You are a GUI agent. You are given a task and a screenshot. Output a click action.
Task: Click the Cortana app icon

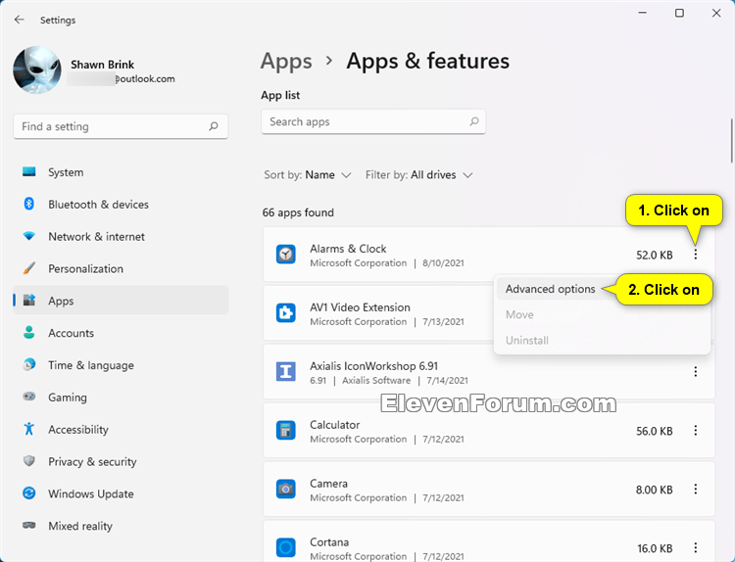[285, 547]
